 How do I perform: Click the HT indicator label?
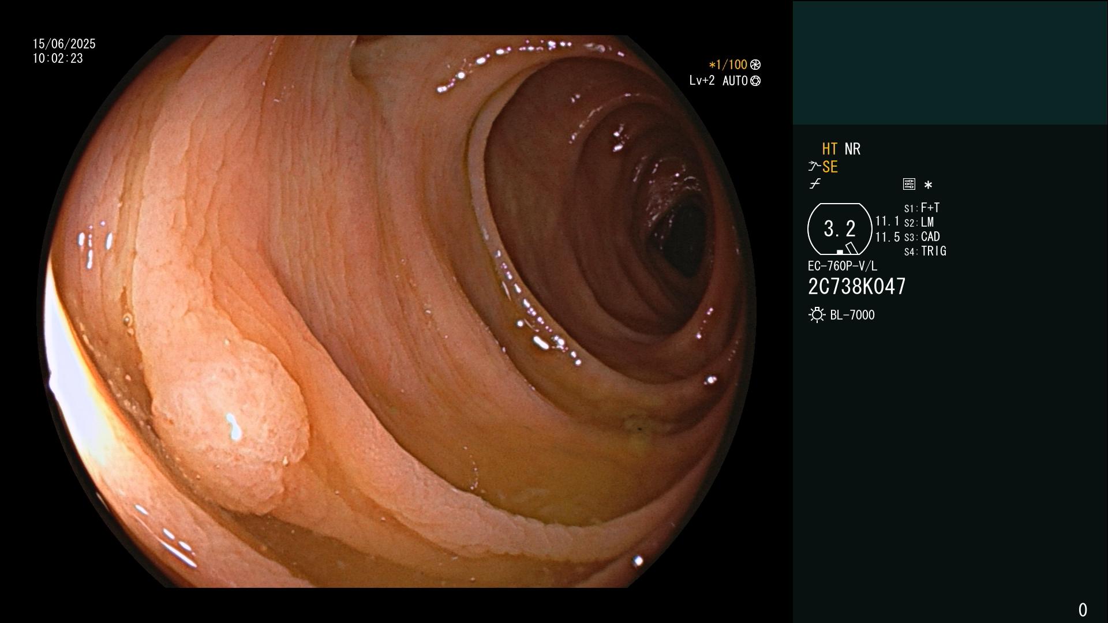tap(829, 149)
